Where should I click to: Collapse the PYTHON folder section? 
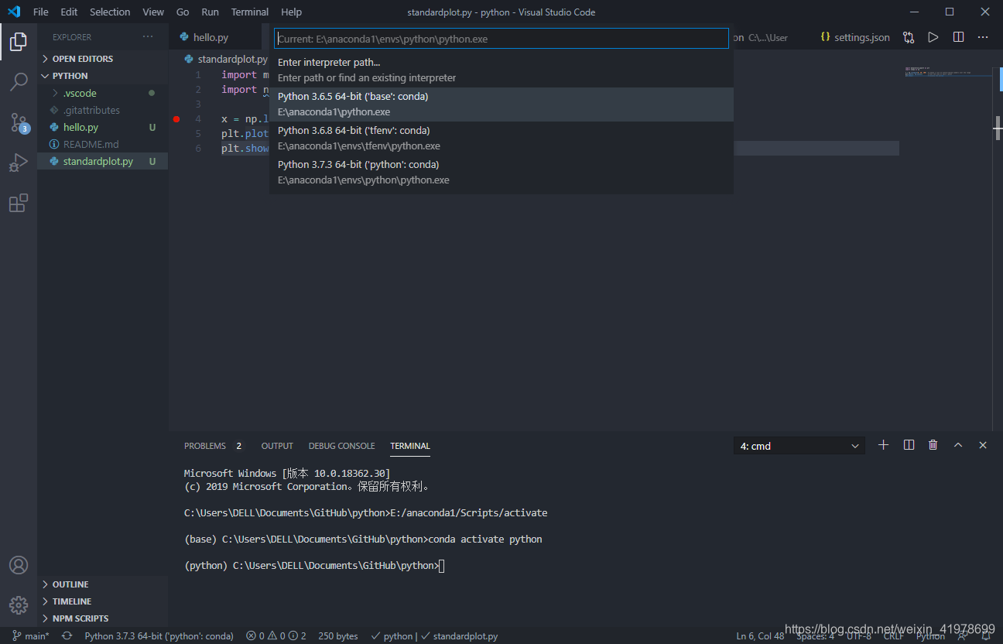pos(102,76)
